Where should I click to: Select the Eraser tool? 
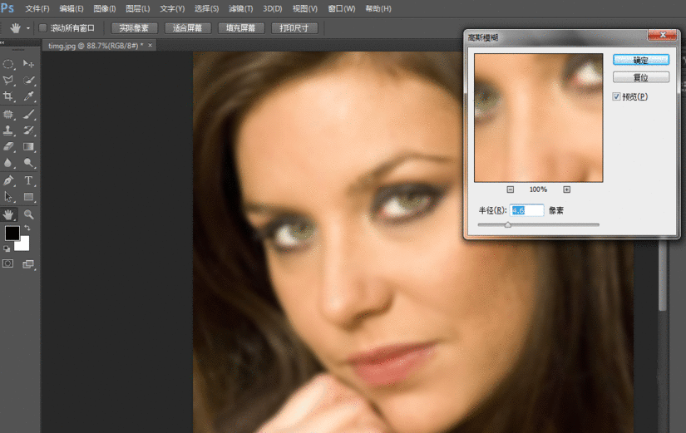point(9,147)
